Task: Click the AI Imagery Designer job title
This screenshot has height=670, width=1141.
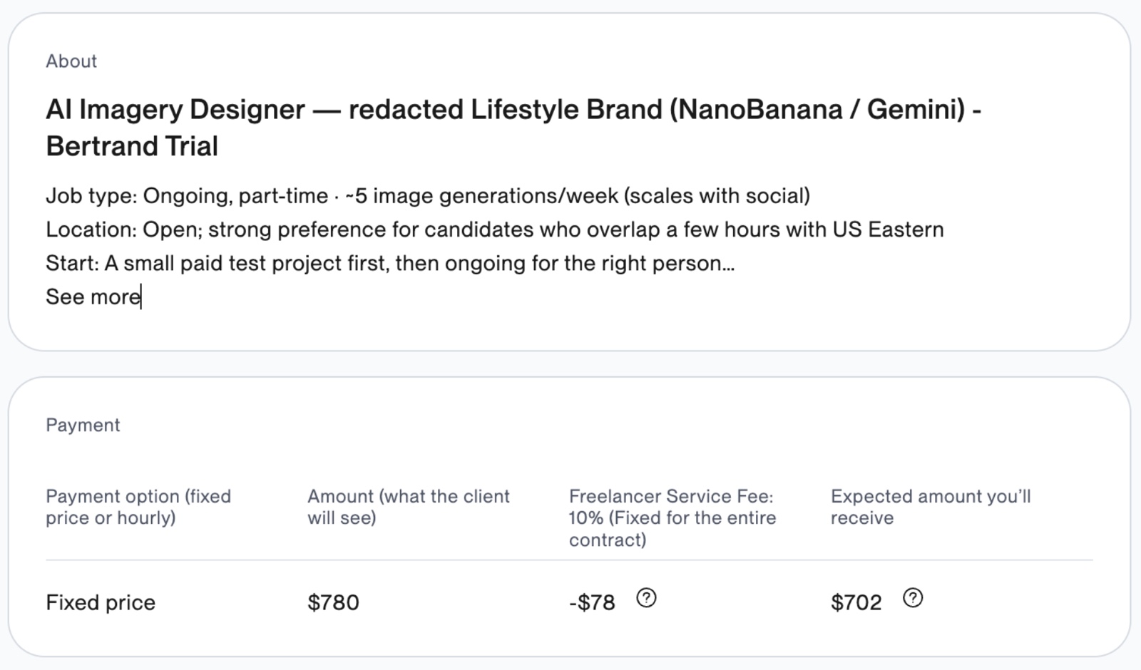Action: coord(513,128)
